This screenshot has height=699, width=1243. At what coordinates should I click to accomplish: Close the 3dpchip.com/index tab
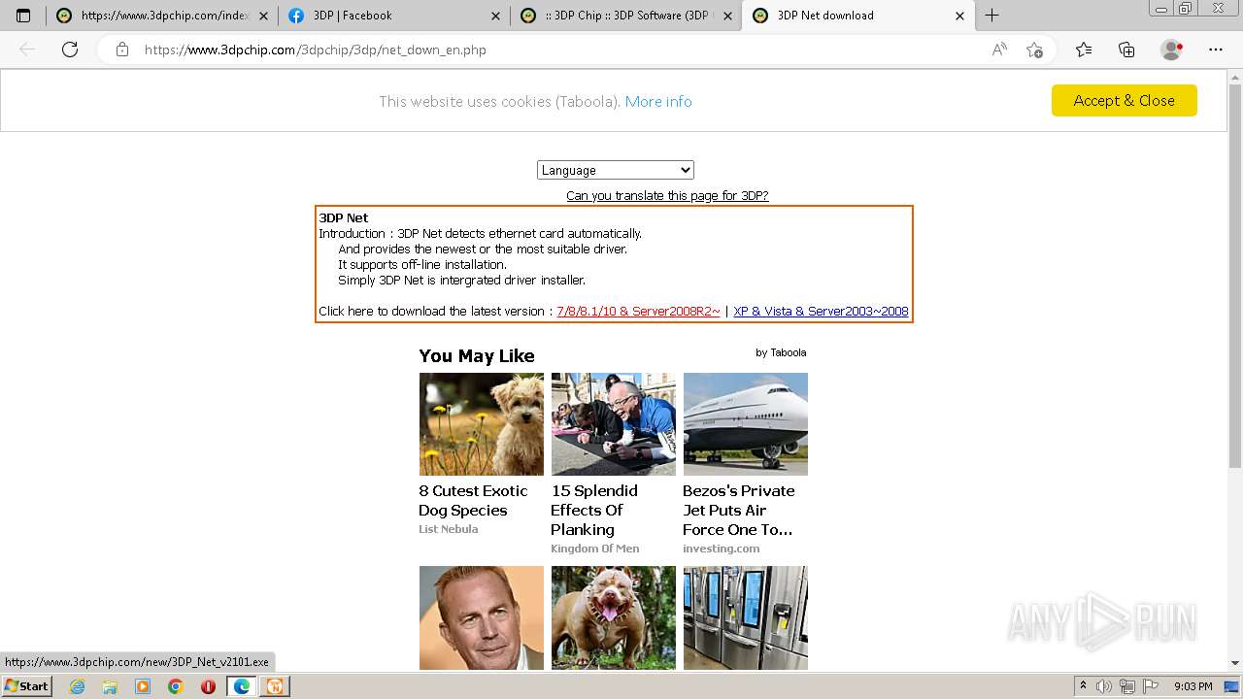pyautogui.click(x=263, y=16)
